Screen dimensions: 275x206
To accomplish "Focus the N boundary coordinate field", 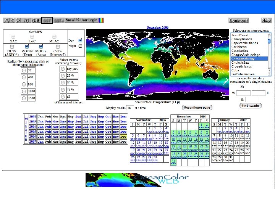I will tap(252, 87).
